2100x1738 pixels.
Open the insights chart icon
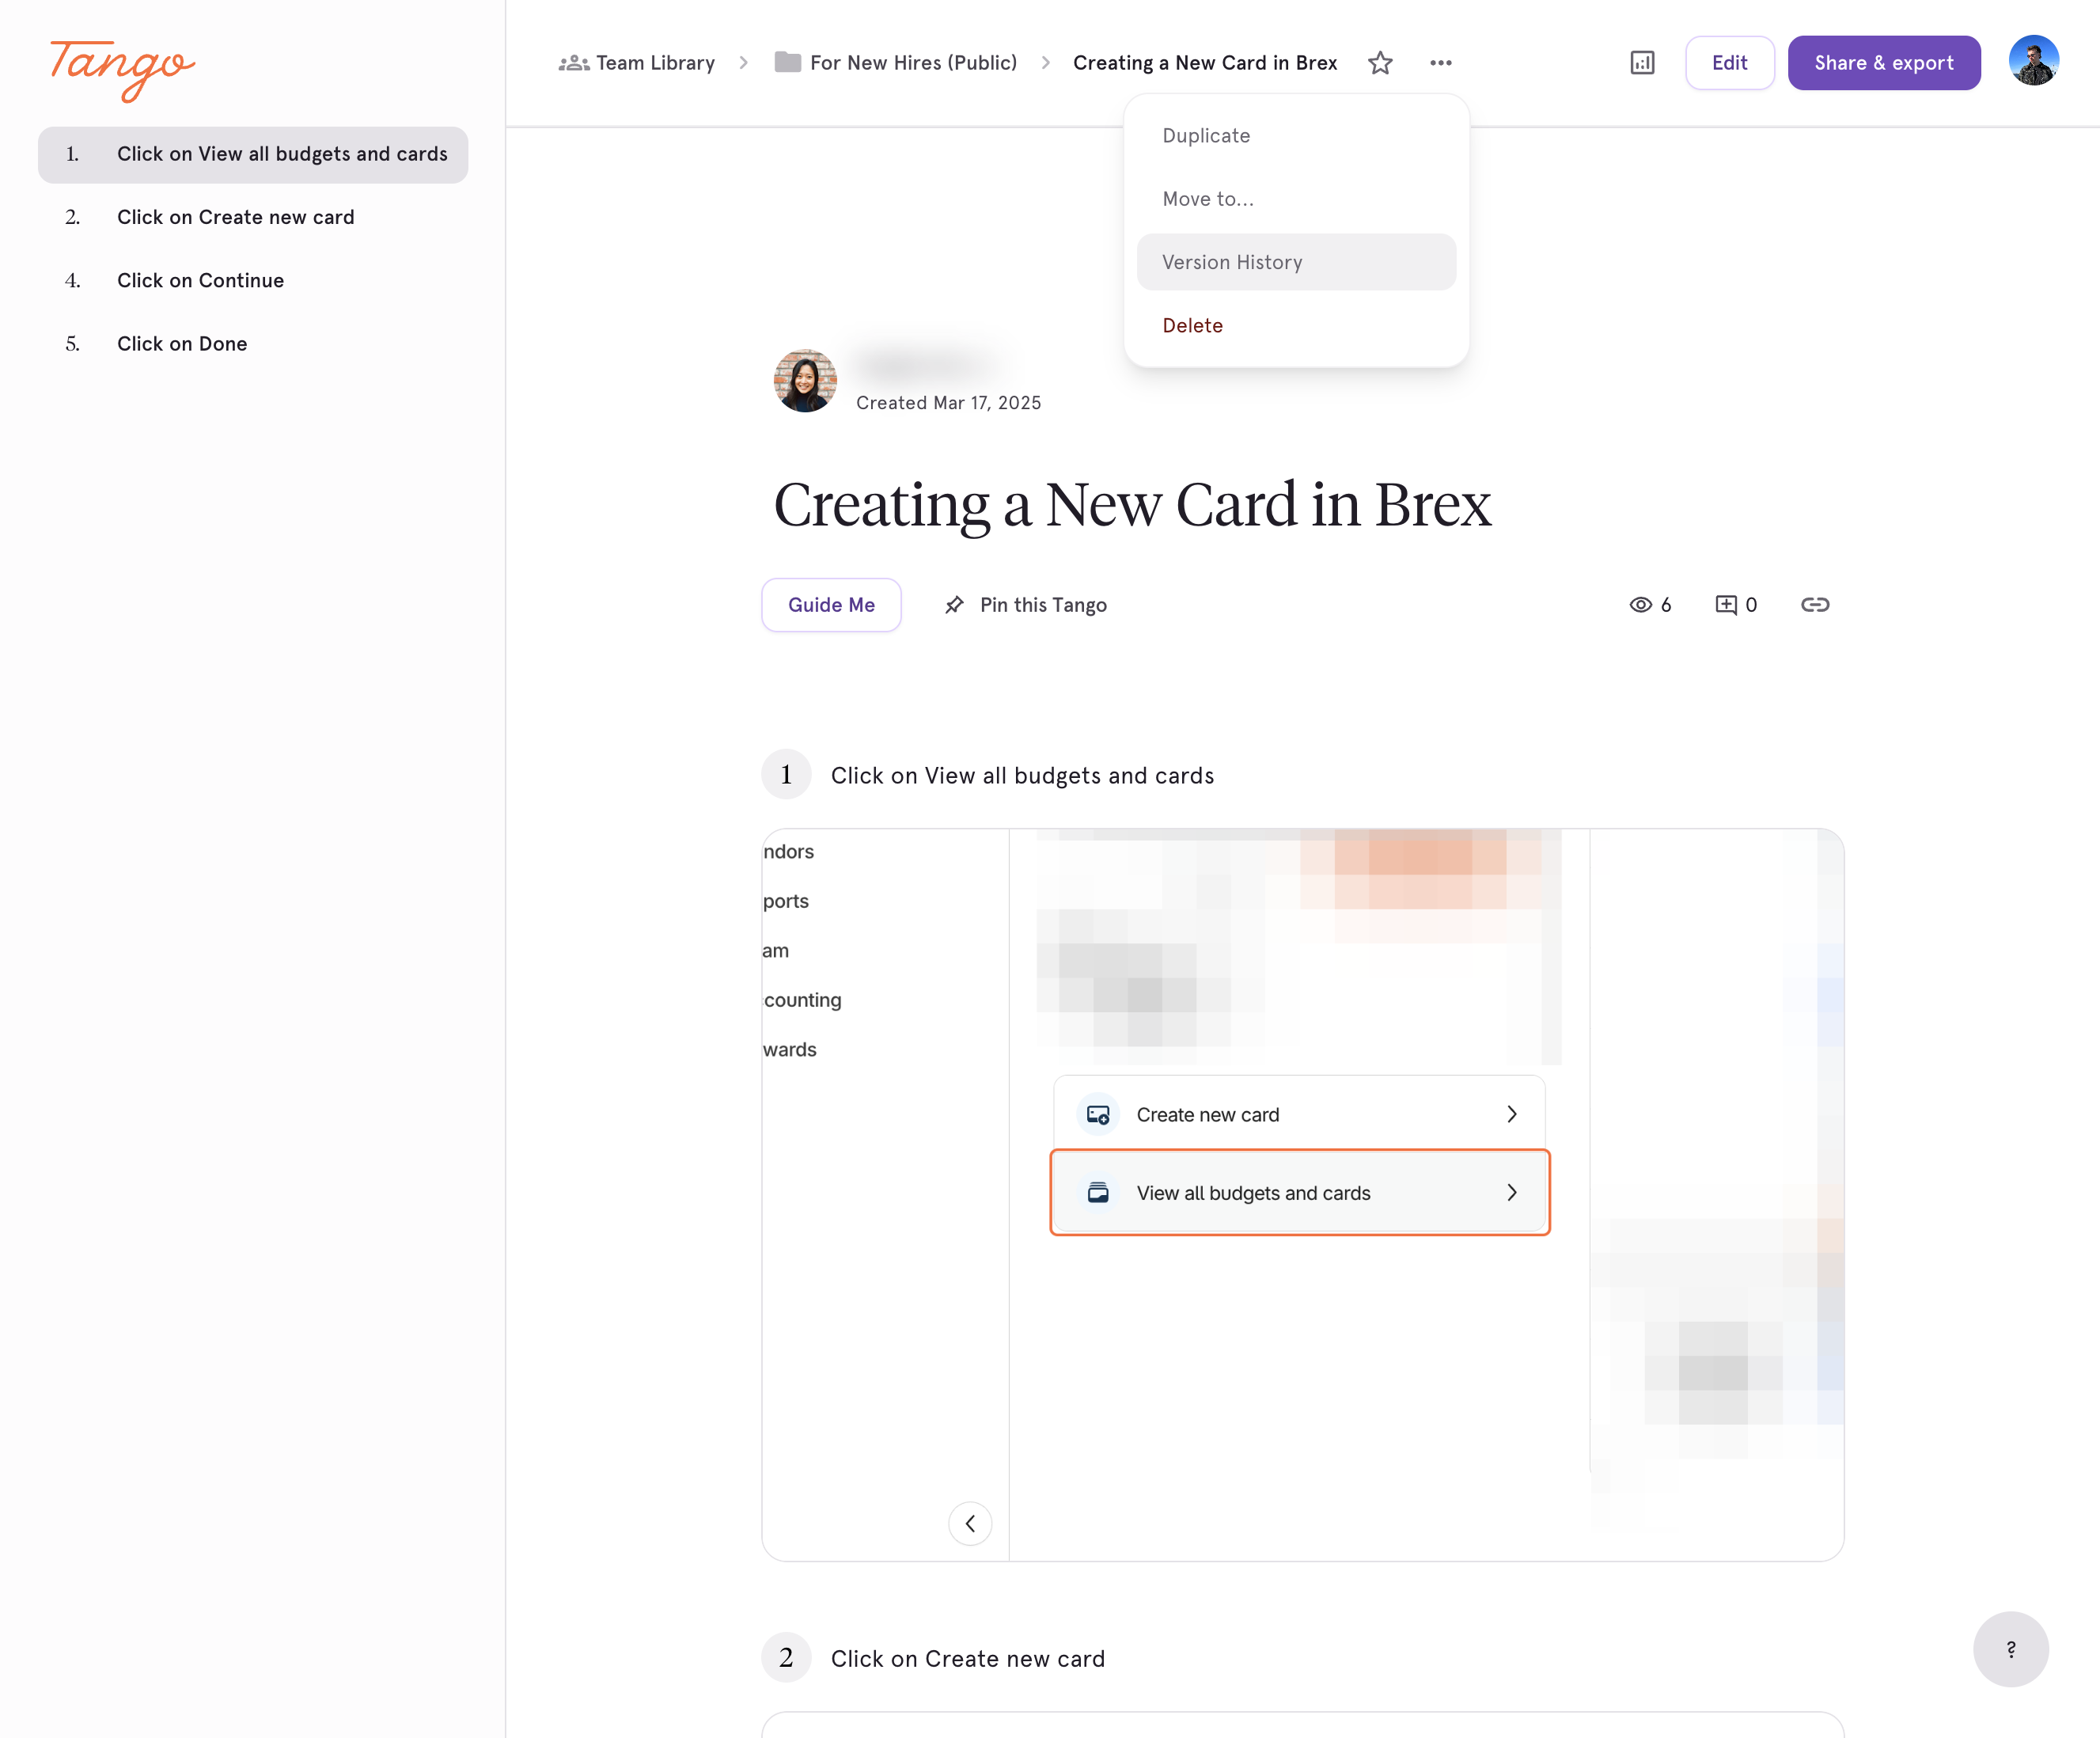tap(1642, 63)
